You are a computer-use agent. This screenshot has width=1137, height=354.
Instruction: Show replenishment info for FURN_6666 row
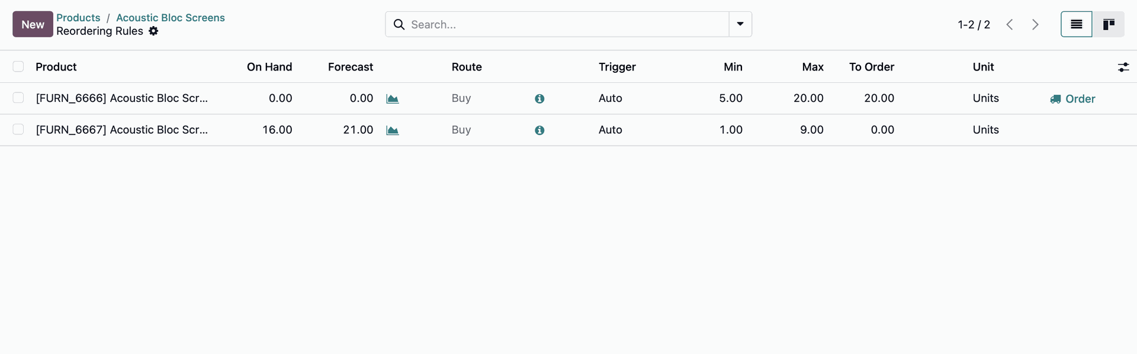coord(539,99)
